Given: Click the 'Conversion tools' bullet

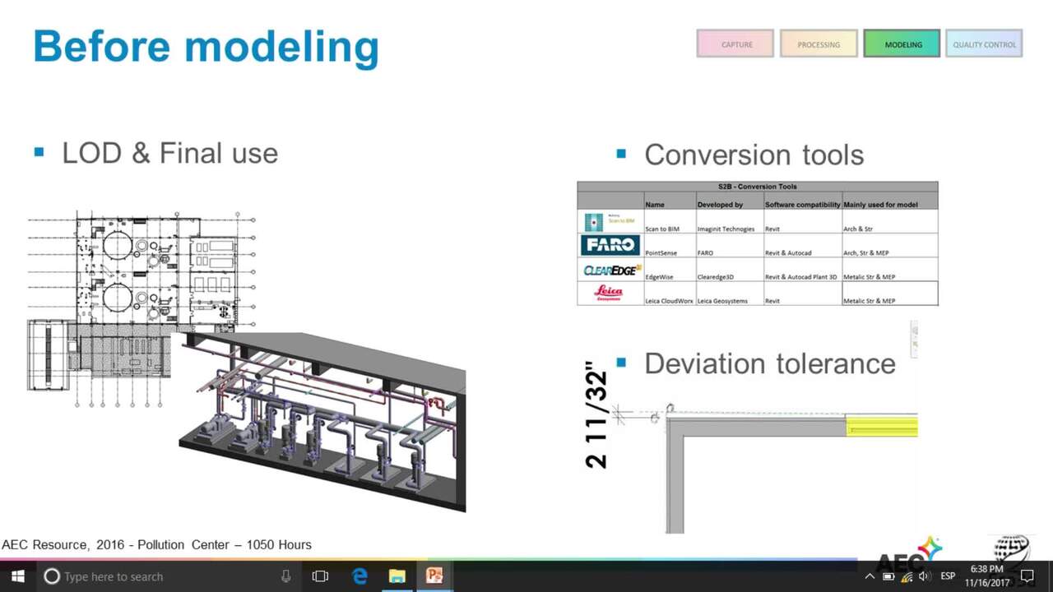Looking at the screenshot, I should [754, 155].
